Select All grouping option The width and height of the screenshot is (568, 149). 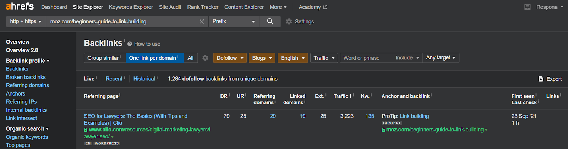click(191, 58)
